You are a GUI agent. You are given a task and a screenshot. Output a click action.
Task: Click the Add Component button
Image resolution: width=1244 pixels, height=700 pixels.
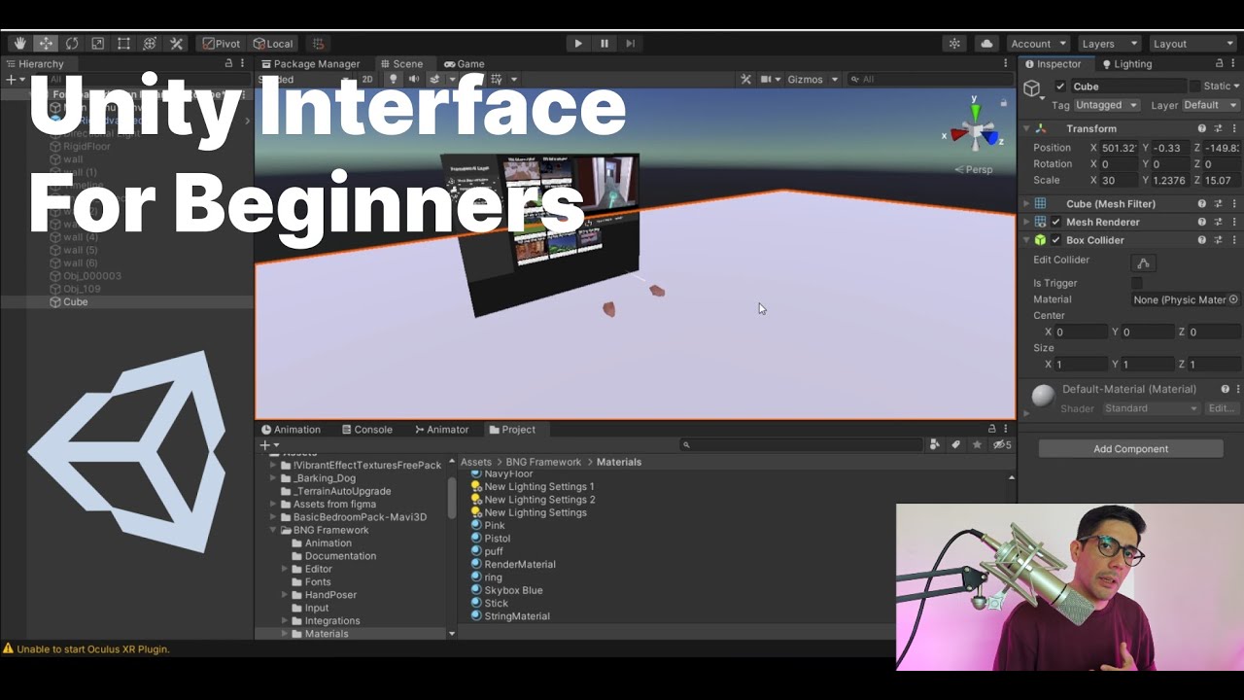coord(1130,449)
